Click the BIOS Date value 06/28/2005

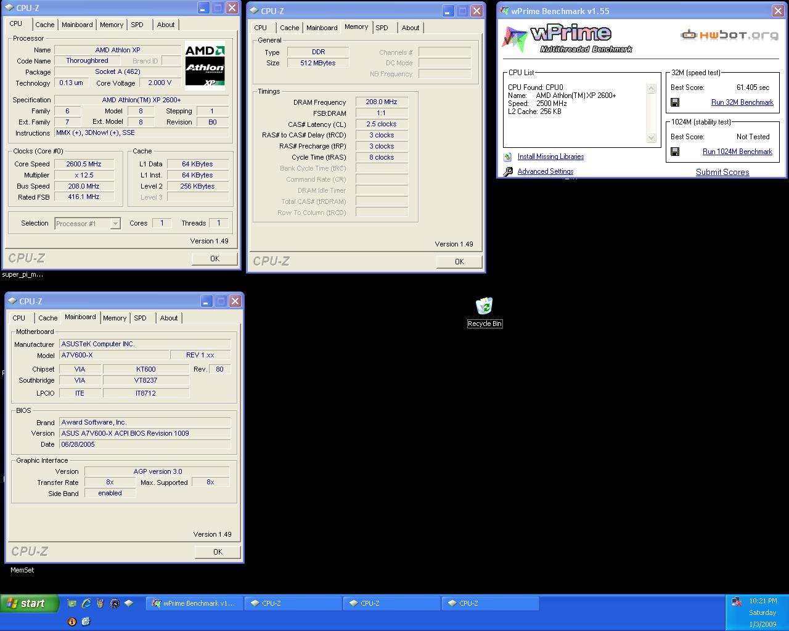point(145,444)
